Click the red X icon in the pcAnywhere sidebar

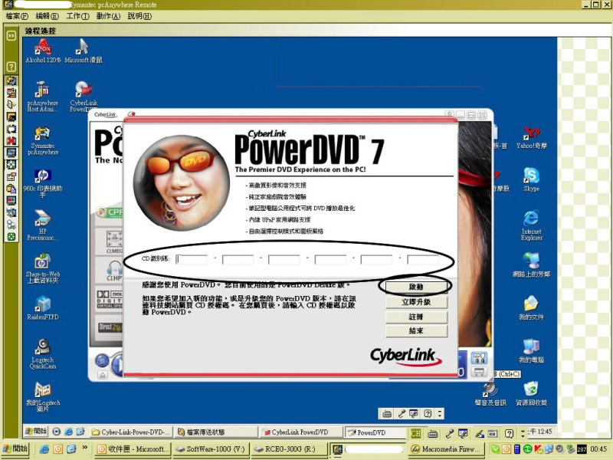[x=11, y=141]
